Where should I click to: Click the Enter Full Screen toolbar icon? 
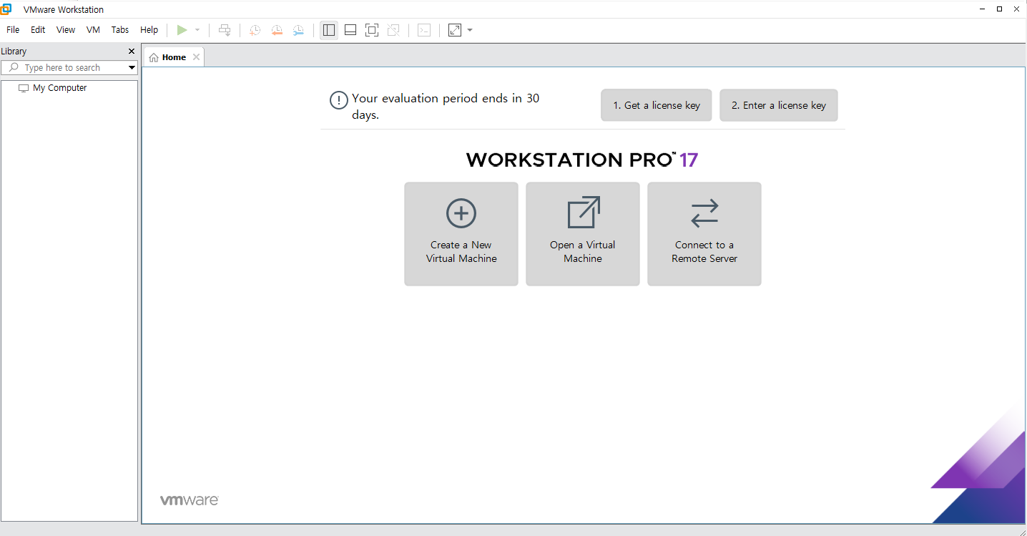pos(372,30)
